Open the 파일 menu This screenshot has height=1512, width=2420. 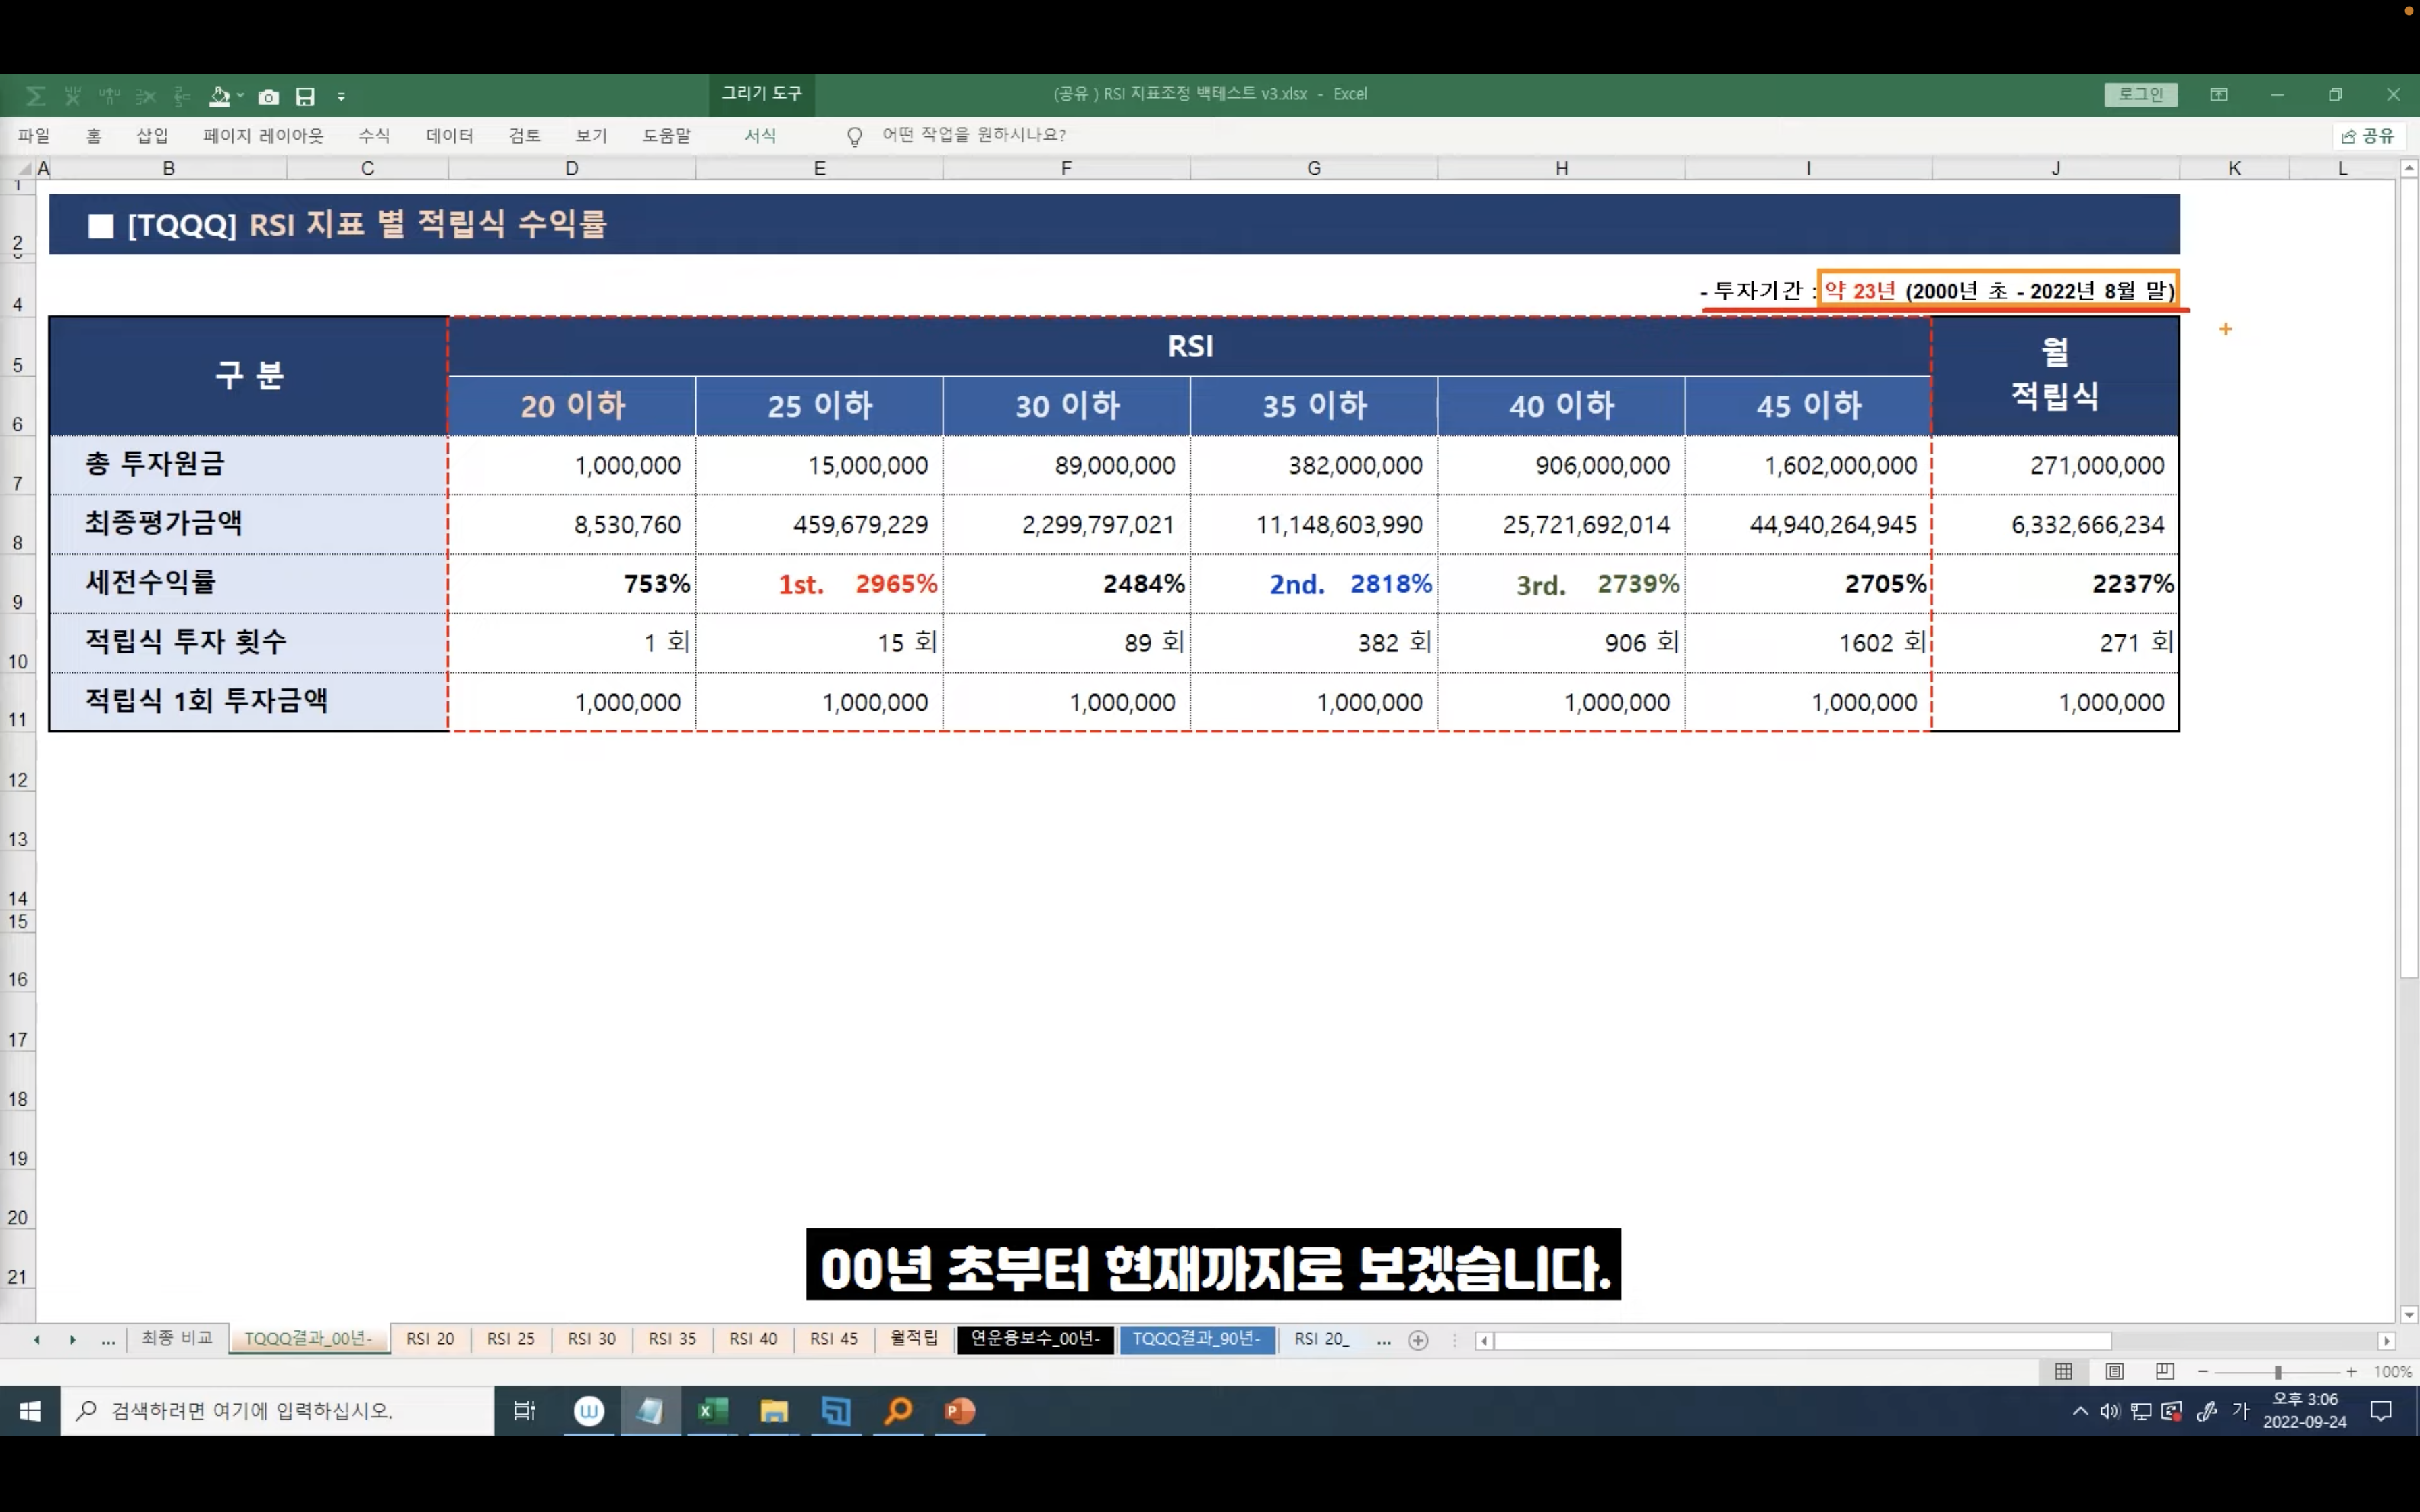[x=33, y=135]
